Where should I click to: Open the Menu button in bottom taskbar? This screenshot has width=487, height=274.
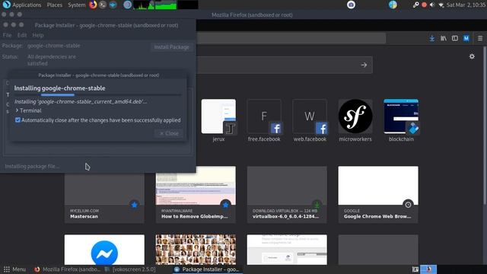pyautogui.click(x=14, y=269)
